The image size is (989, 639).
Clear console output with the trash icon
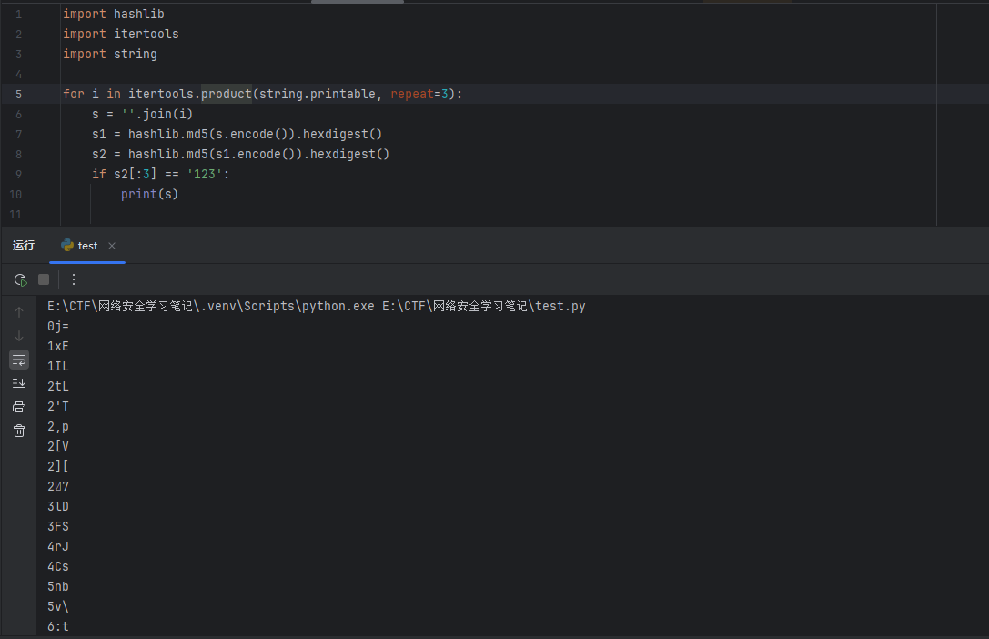(x=19, y=431)
